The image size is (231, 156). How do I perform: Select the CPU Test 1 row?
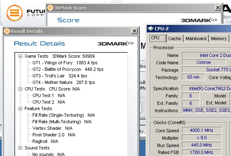coord(49,95)
